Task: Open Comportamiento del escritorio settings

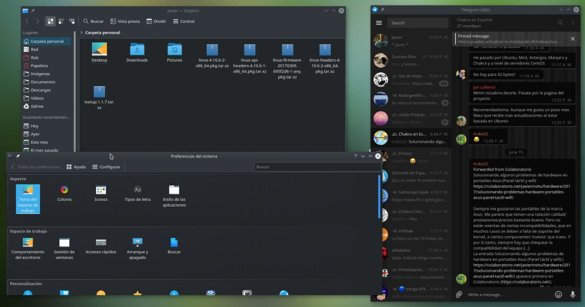Action: click(28, 249)
